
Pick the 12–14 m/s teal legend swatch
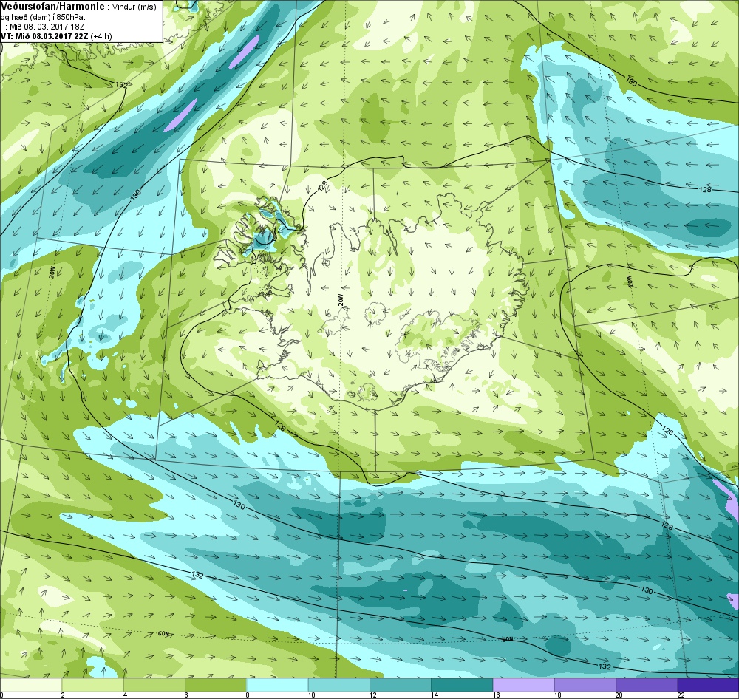(x=400, y=684)
